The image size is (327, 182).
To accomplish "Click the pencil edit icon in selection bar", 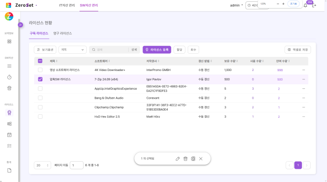I will click(178, 158).
